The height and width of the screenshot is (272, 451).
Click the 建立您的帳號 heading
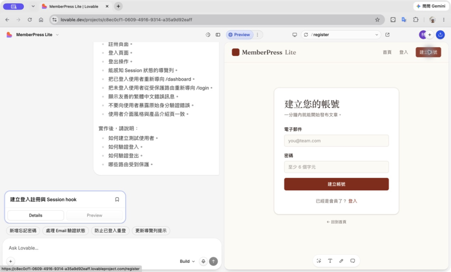coord(312,104)
